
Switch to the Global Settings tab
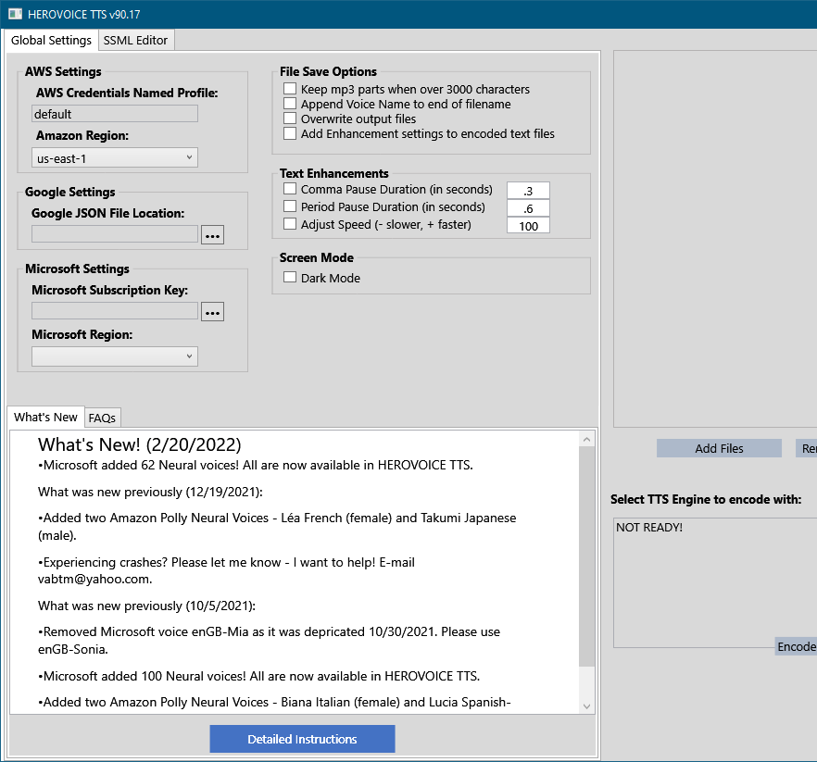[51, 40]
